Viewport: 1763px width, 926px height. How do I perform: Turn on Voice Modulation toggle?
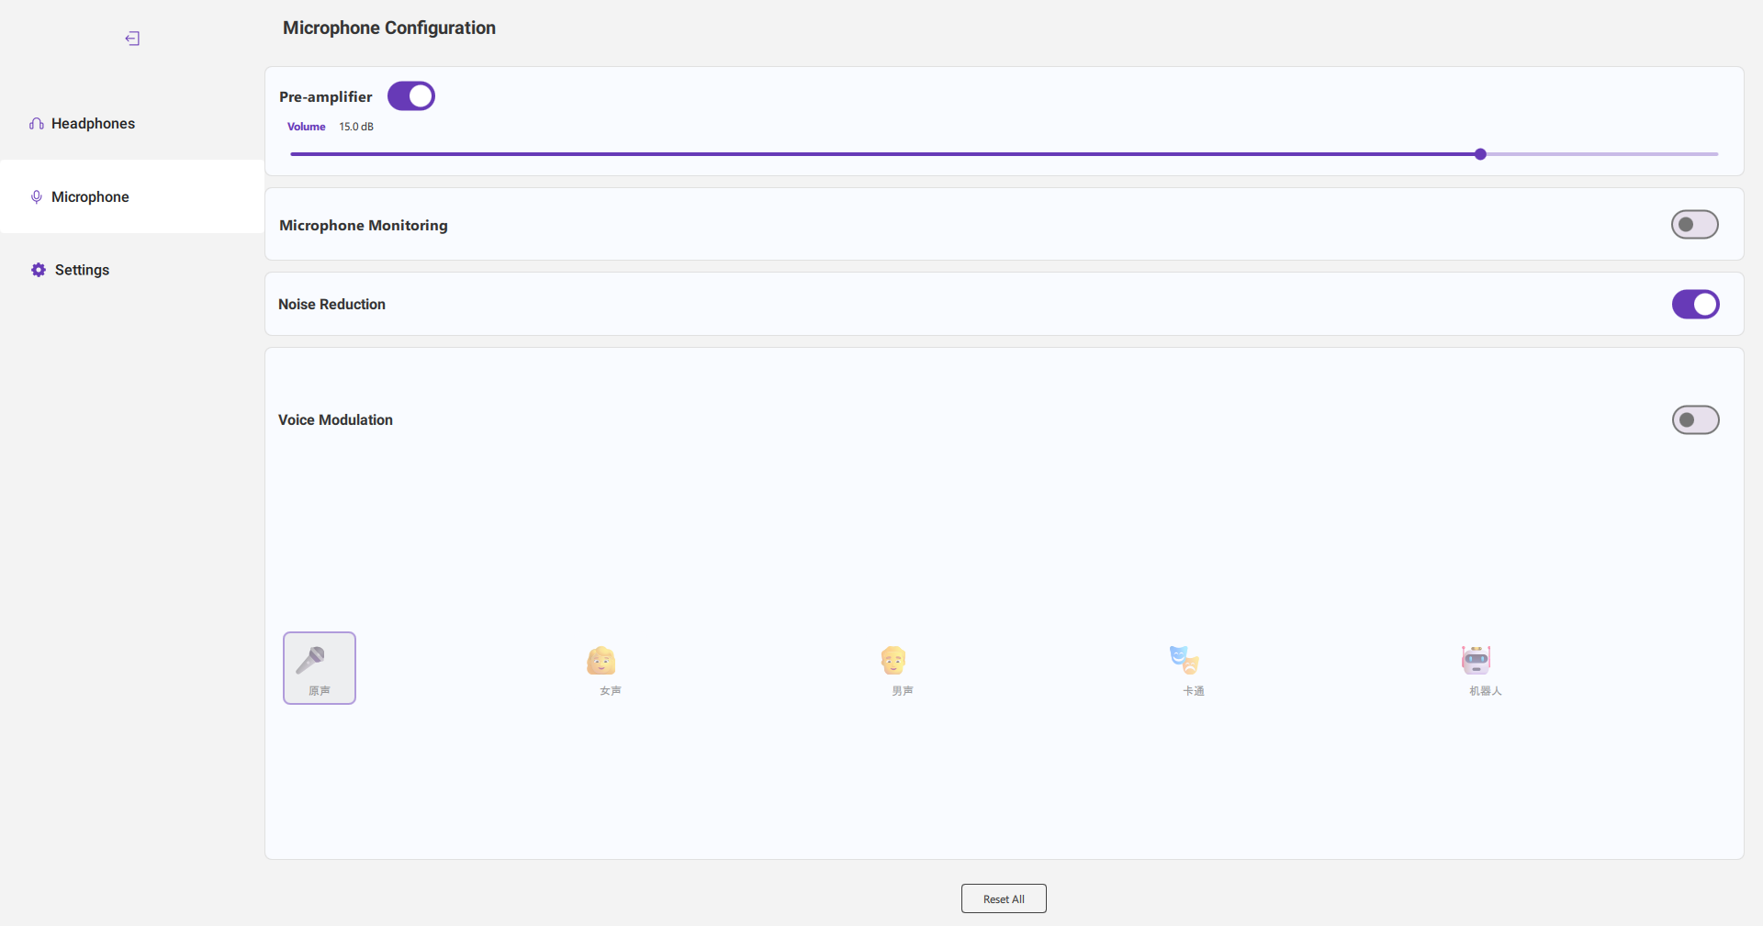1696,420
